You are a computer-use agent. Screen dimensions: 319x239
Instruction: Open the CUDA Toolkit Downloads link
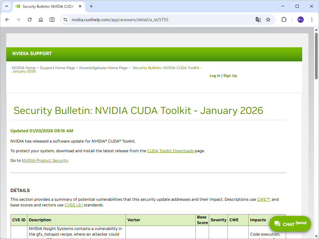(170, 151)
